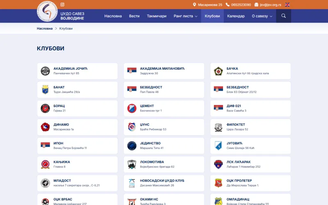Click address Десанке Максимовић 26
This screenshot has height=205, width=328.
(x=157, y=185)
